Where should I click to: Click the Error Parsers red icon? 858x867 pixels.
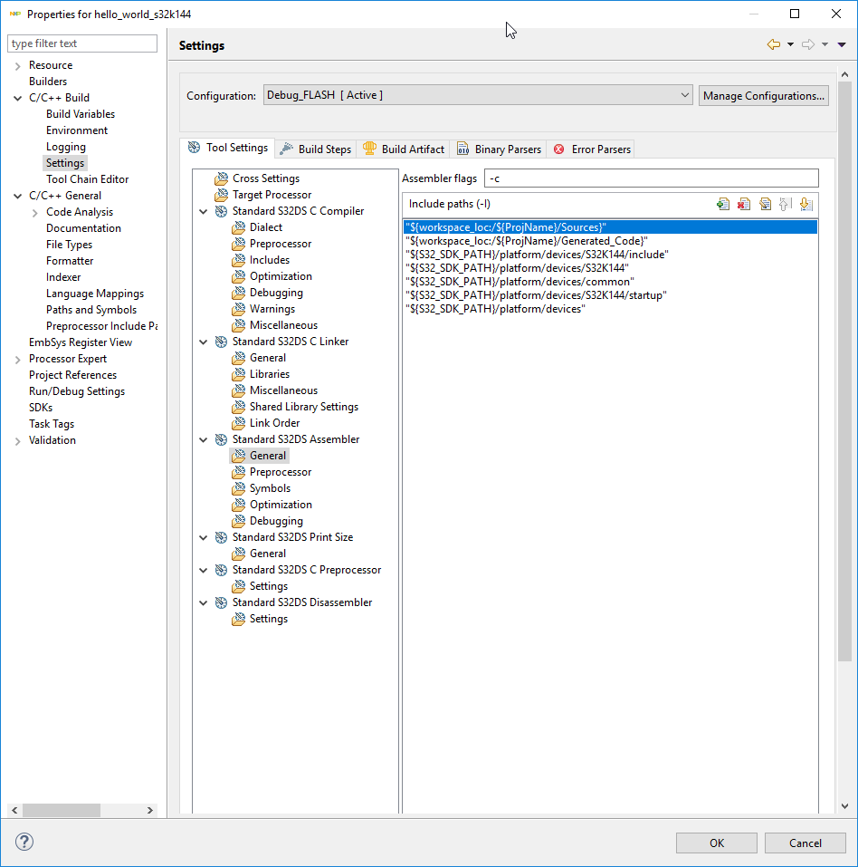[559, 149]
